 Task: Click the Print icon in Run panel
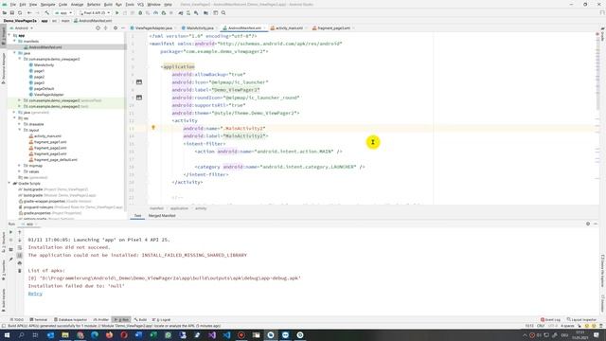pos(20,263)
